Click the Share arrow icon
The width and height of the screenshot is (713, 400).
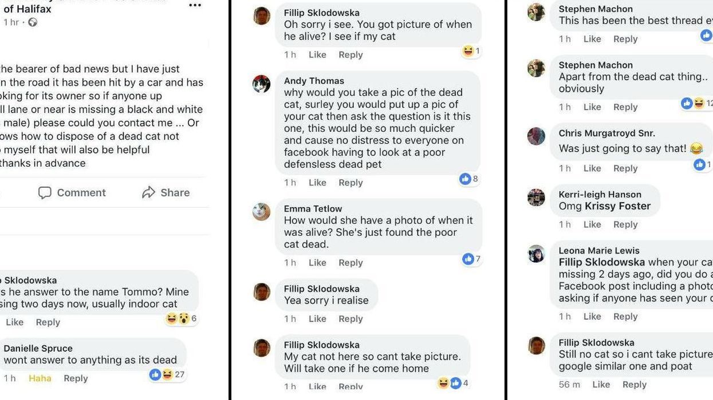click(x=149, y=193)
